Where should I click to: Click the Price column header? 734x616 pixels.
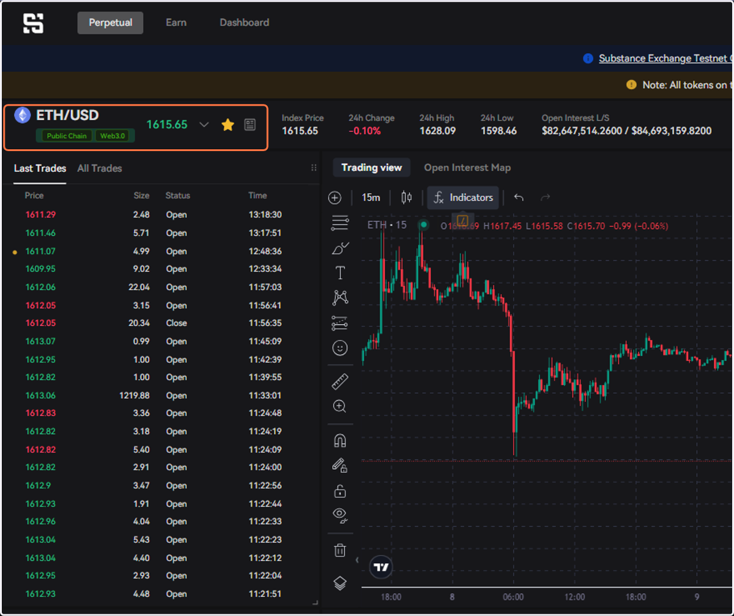coord(34,196)
